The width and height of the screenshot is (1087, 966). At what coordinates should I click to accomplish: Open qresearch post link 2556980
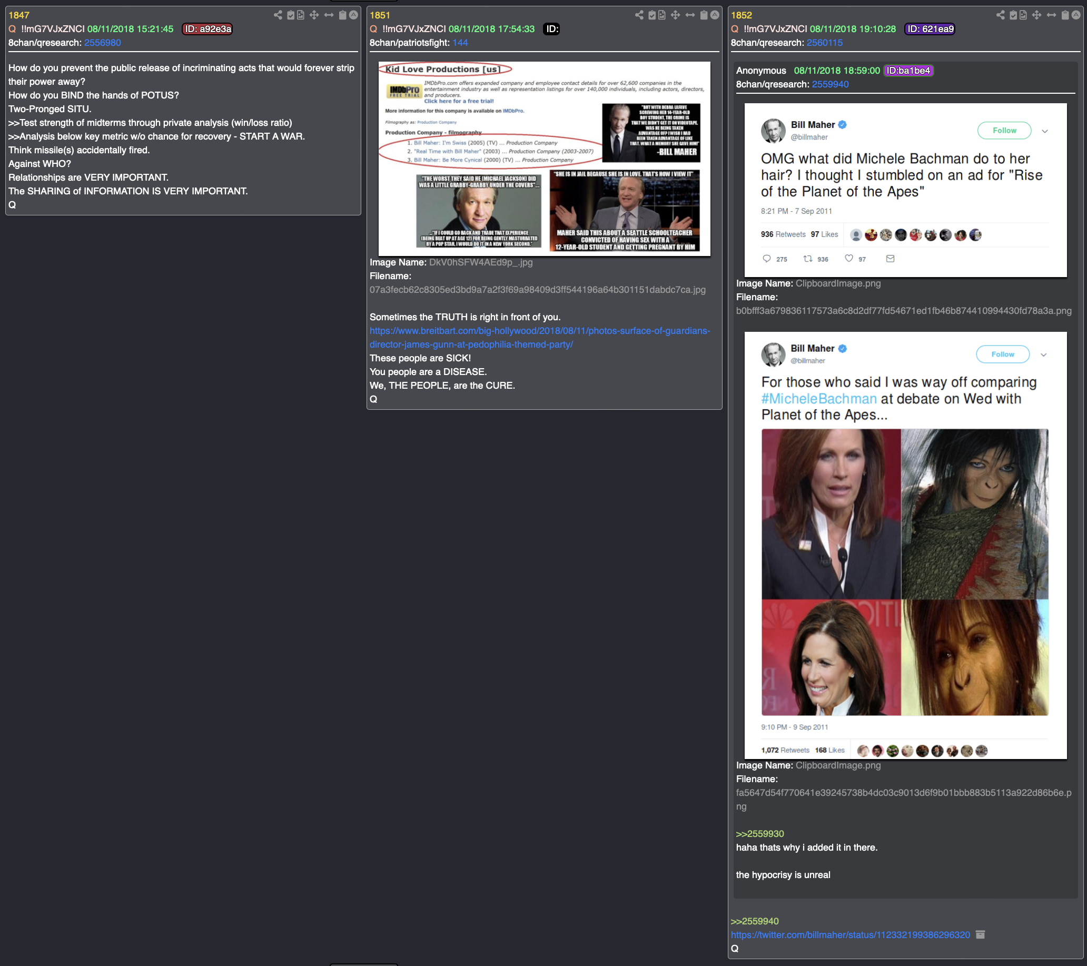(x=103, y=43)
